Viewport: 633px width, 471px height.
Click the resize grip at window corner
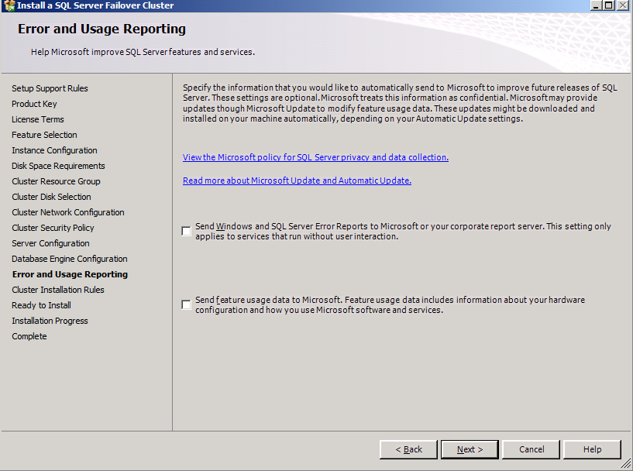click(626, 464)
